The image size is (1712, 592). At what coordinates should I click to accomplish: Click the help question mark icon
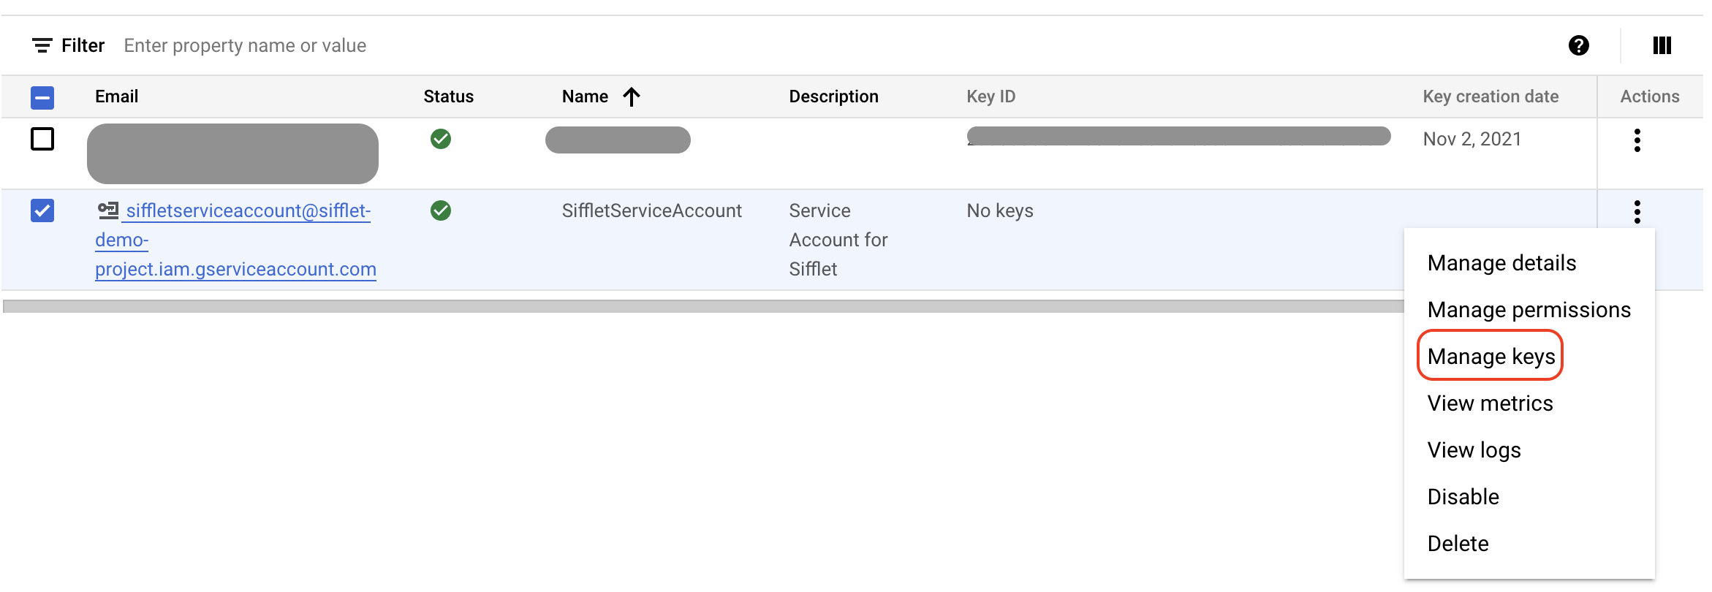tap(1578, 46)
